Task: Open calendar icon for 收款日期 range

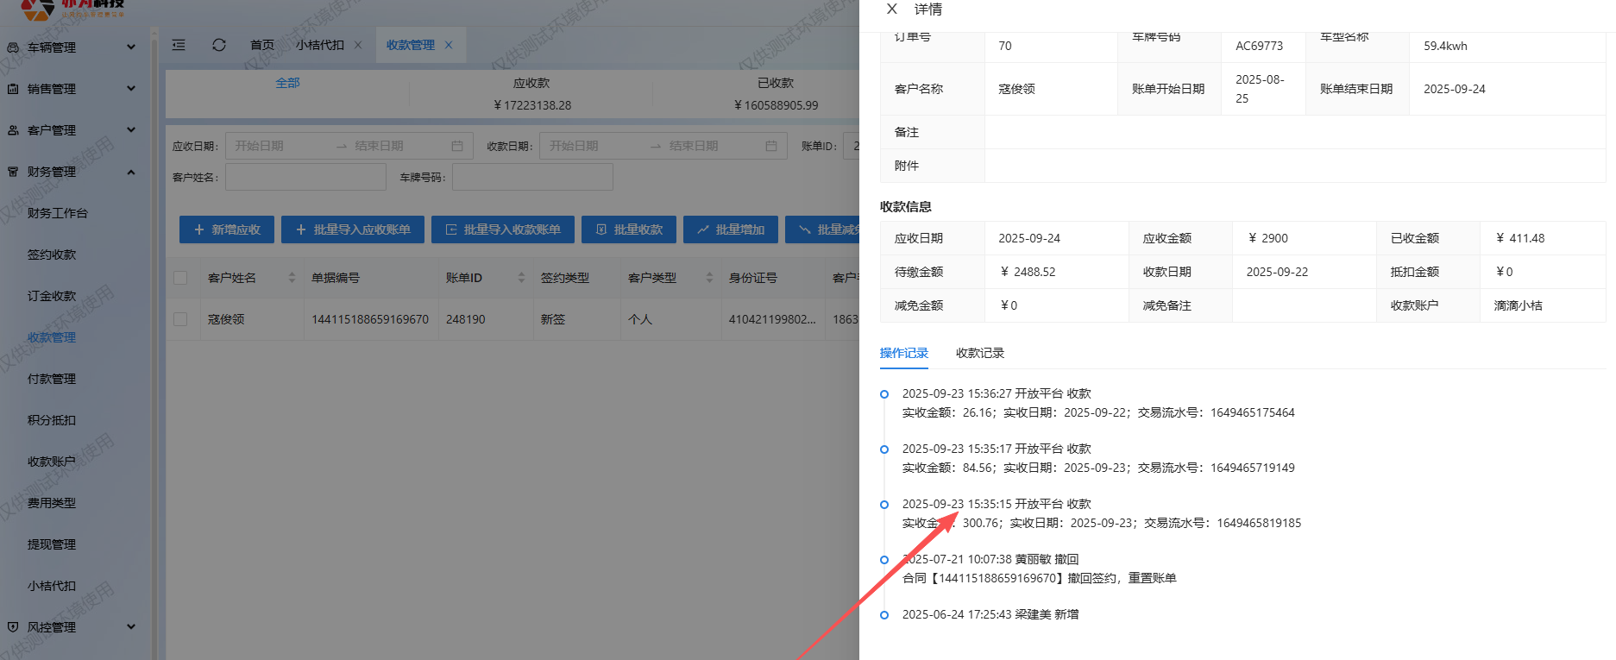Action: [771, 146]
